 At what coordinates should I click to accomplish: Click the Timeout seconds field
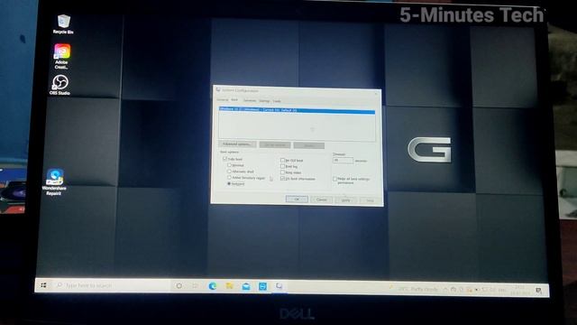click(343, 161)
